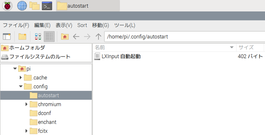Select the autostart folder in tree
The height and width of the screenshot is (135, 265).
[x=46, y=95]
